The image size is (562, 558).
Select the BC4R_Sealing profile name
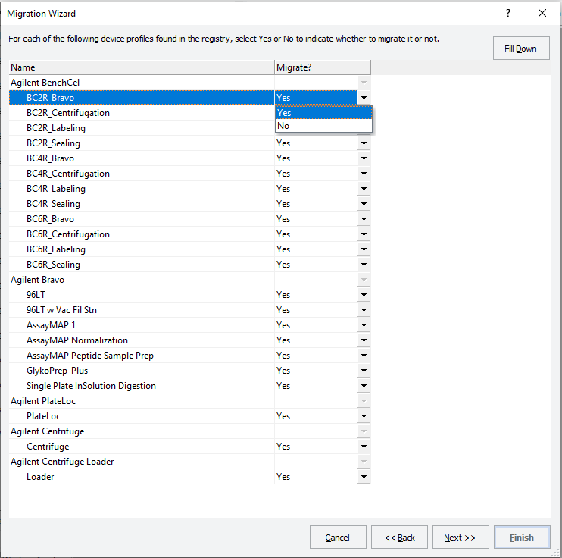click(x=53, y=204)
